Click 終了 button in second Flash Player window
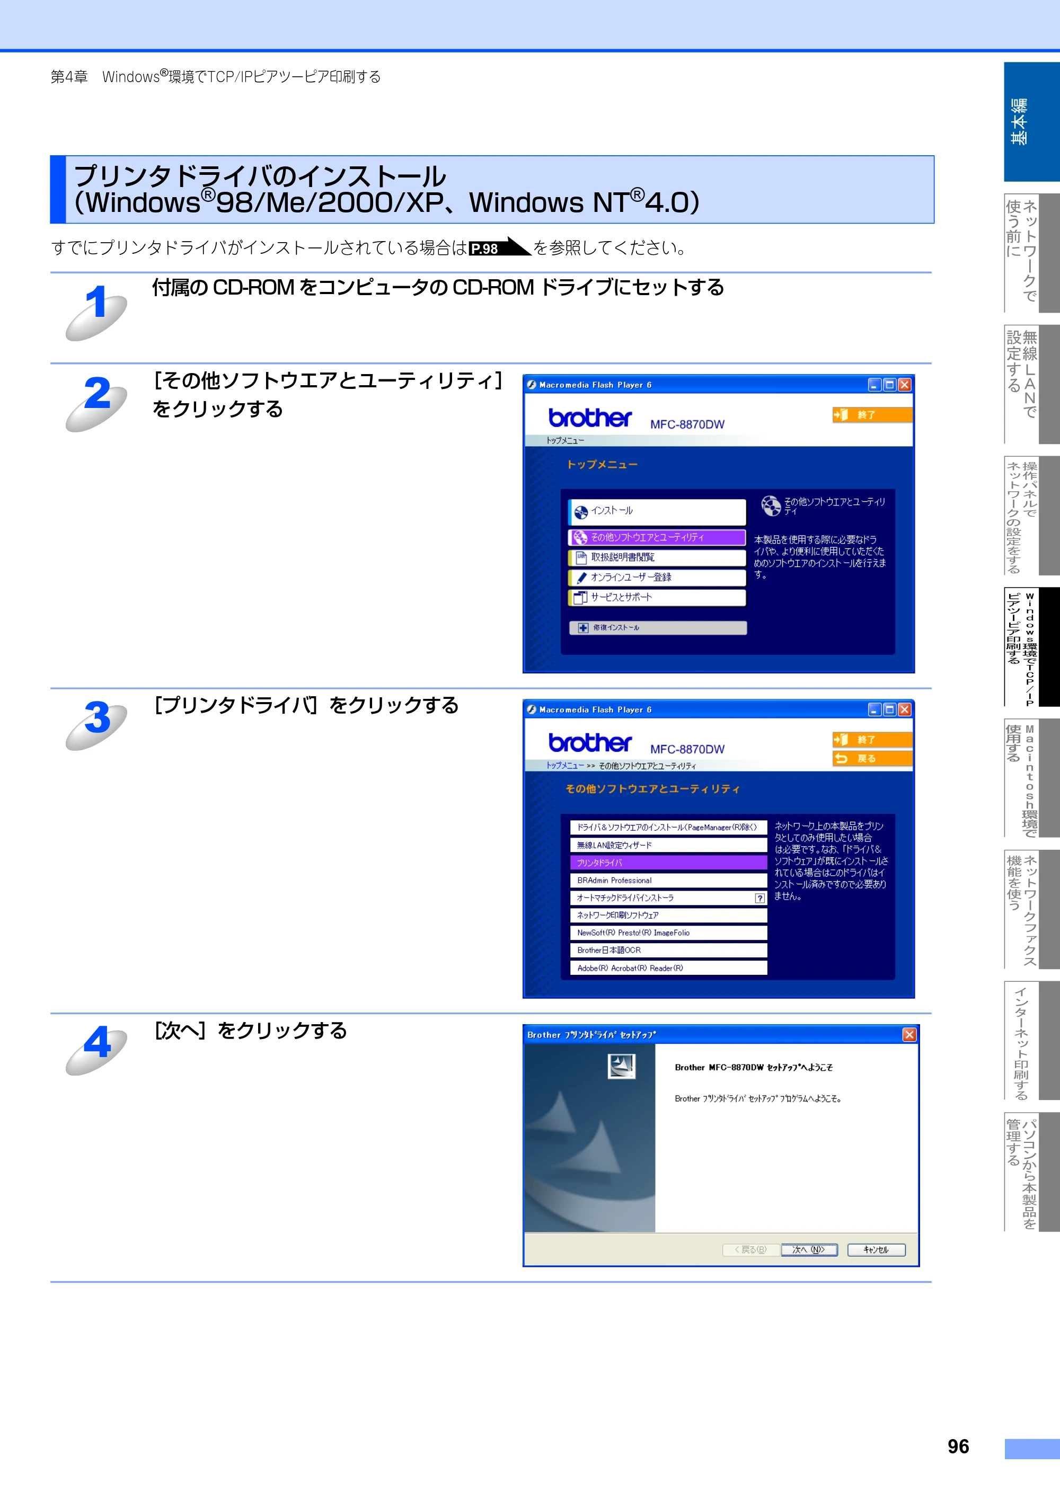Screen dimensions: 1060x1500 872,739
